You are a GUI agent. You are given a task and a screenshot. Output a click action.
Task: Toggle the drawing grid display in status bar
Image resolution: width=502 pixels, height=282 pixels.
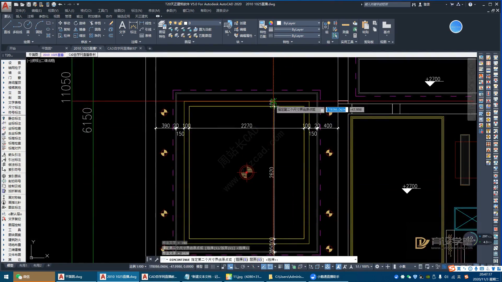pos(206,267)
